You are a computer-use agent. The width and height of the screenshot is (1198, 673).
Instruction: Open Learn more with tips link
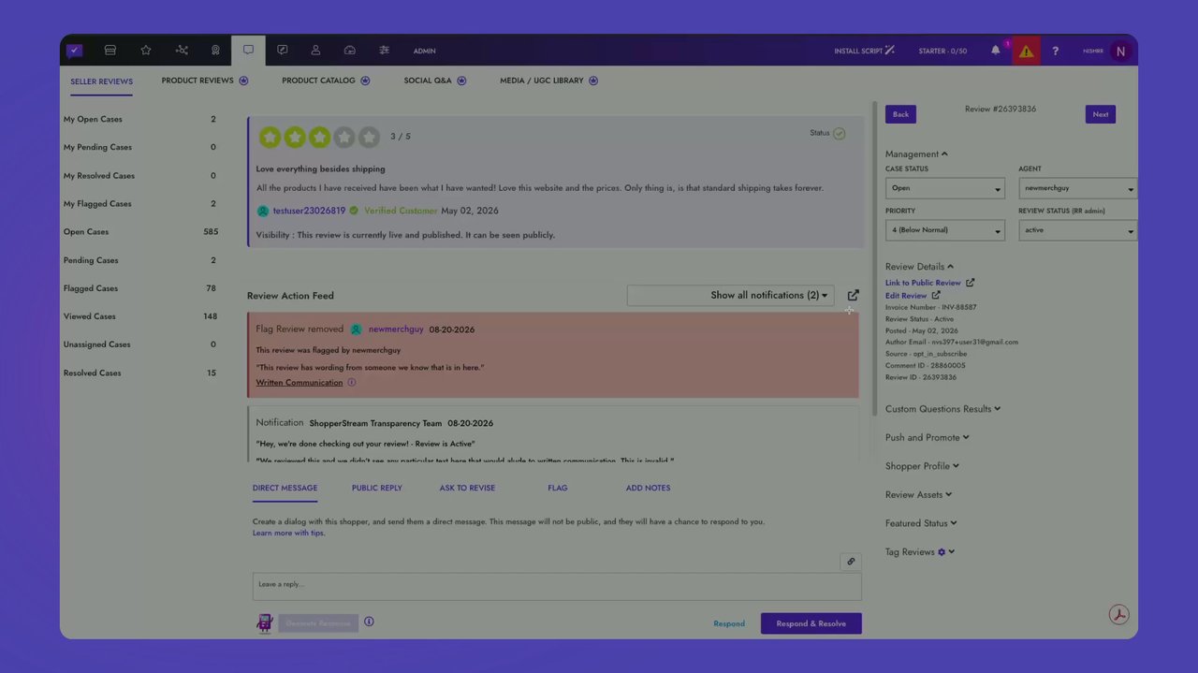click(x=288, y=534)
